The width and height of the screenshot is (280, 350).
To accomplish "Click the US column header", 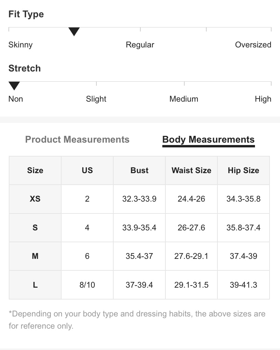I will (x=87, y=170).
